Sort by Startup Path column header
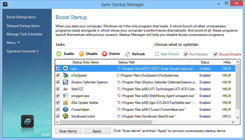Viewport: 245px width, 140px height. click(x=157, y=62)
